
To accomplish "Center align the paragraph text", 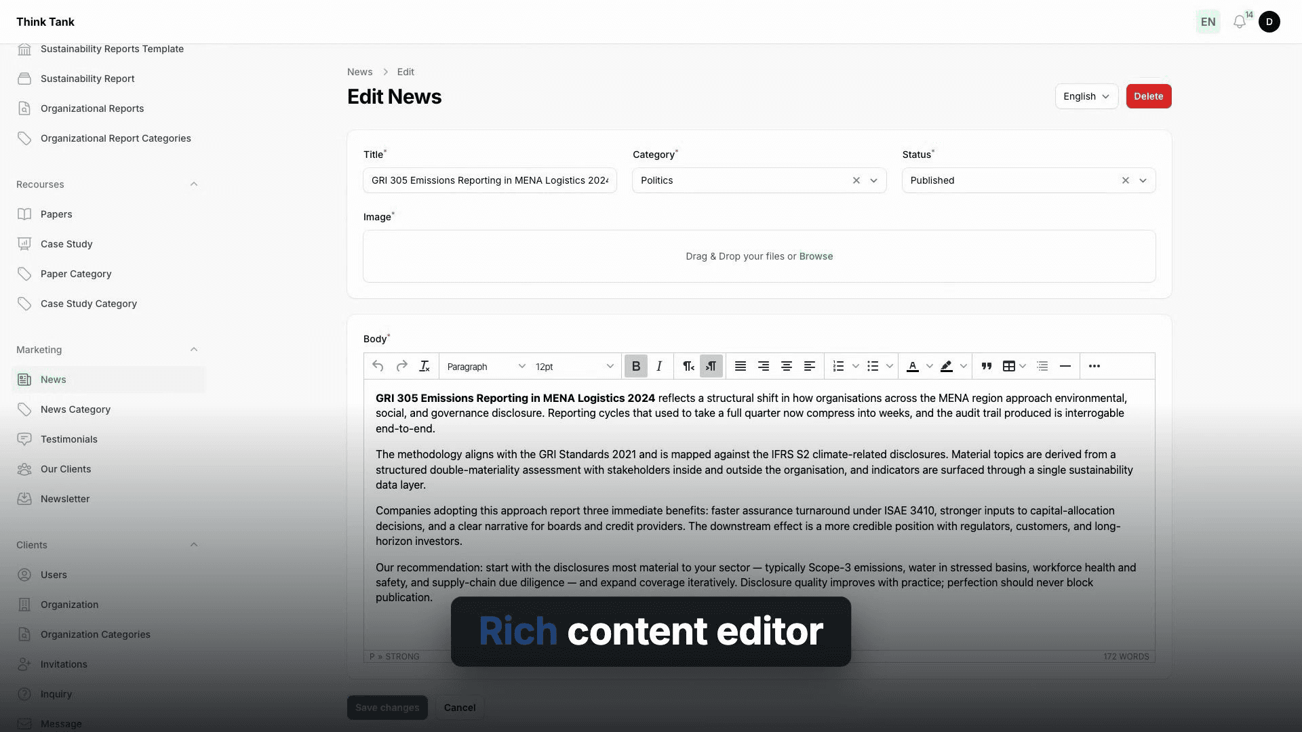I will point(787,366).
